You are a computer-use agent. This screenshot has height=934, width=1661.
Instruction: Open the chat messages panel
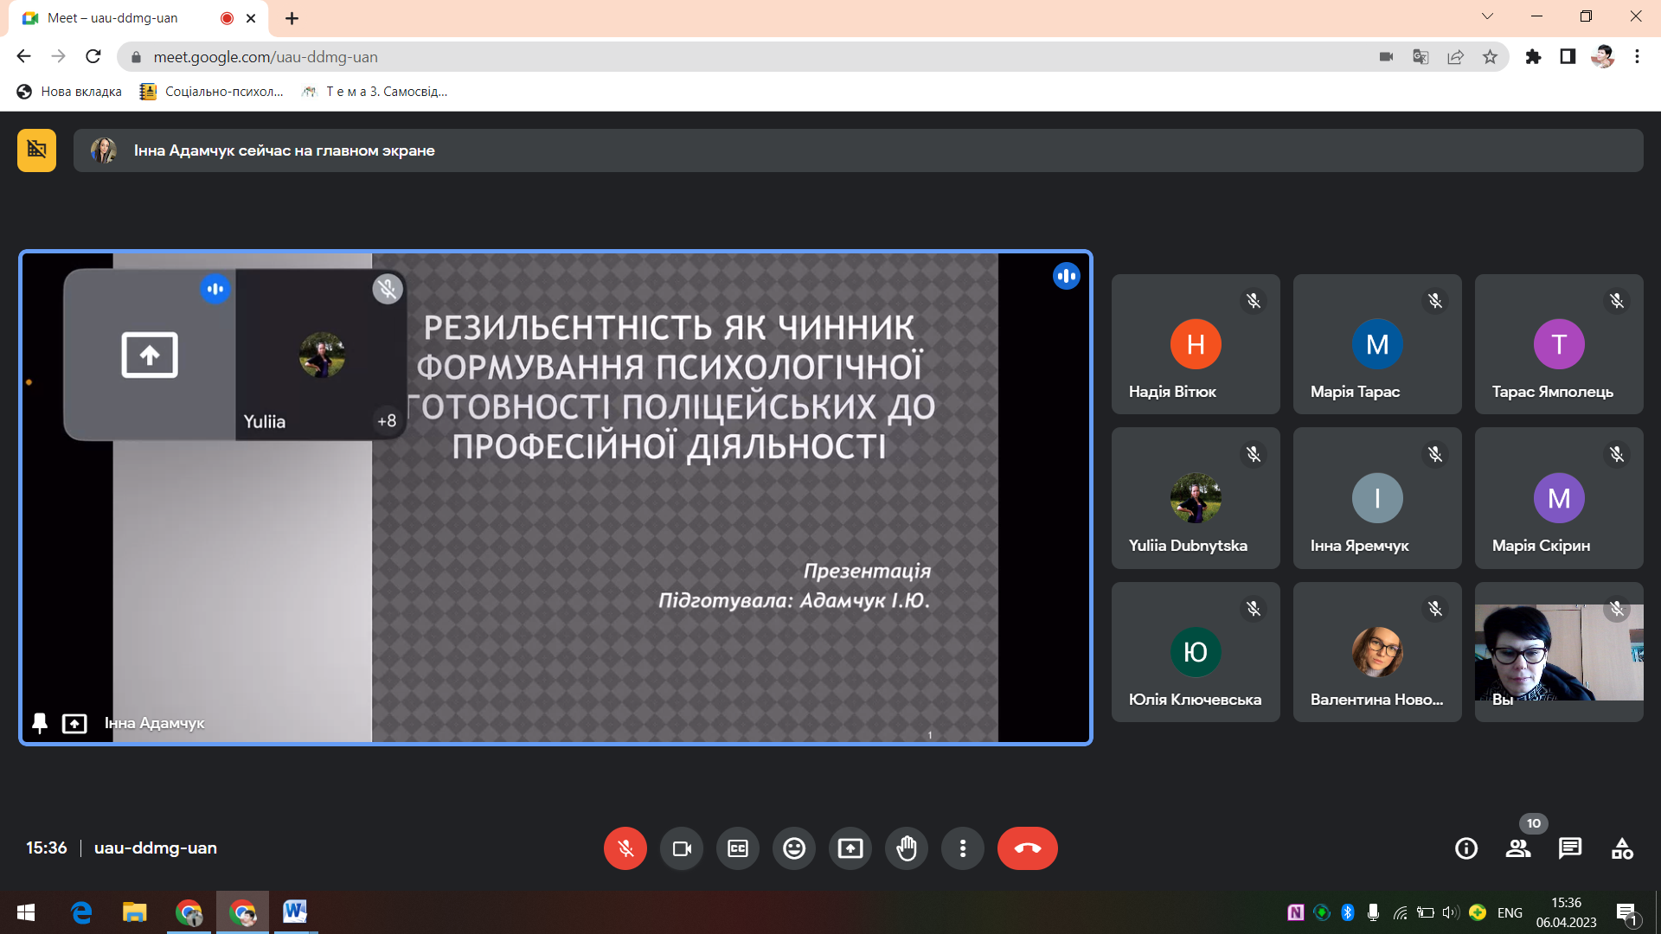click(x=1570, y=848)
